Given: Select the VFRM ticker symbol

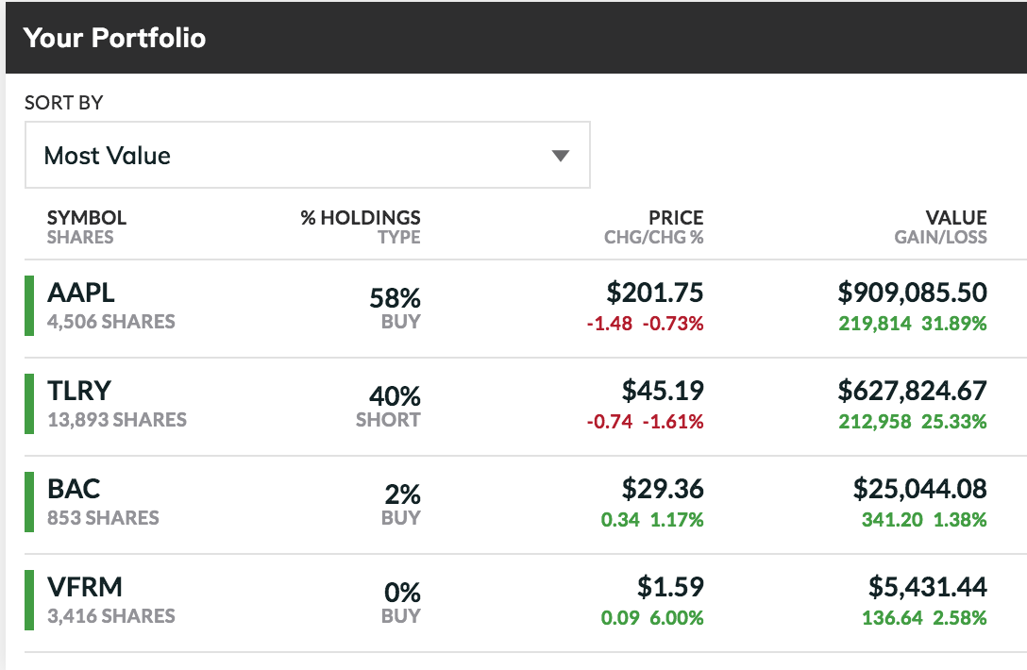Looking at the screenshot, I should click(x=85, y=587).
